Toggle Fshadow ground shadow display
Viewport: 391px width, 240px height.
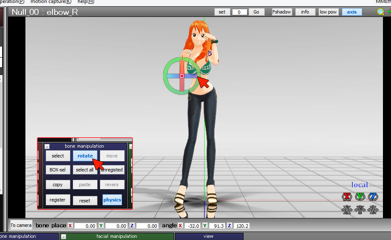(282, 12)
